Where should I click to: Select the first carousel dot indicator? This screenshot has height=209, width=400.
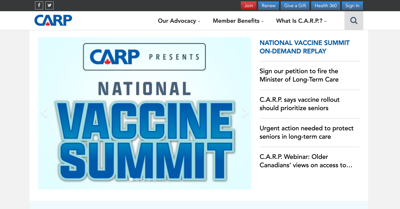pos(131,179)
